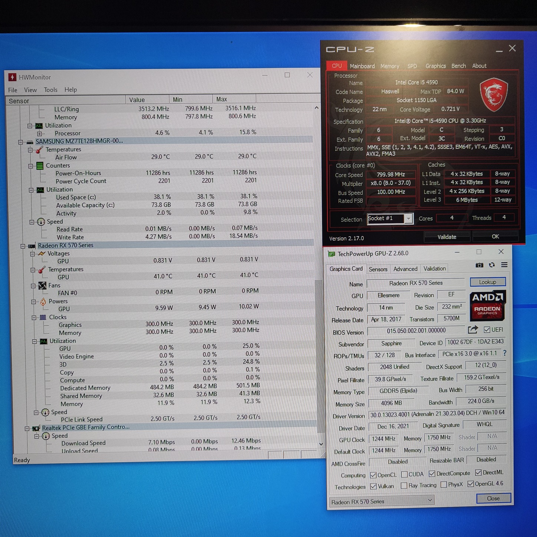
Task: Collapse the Radeon RX 570 Series tree node
Action: coord(23,246)
